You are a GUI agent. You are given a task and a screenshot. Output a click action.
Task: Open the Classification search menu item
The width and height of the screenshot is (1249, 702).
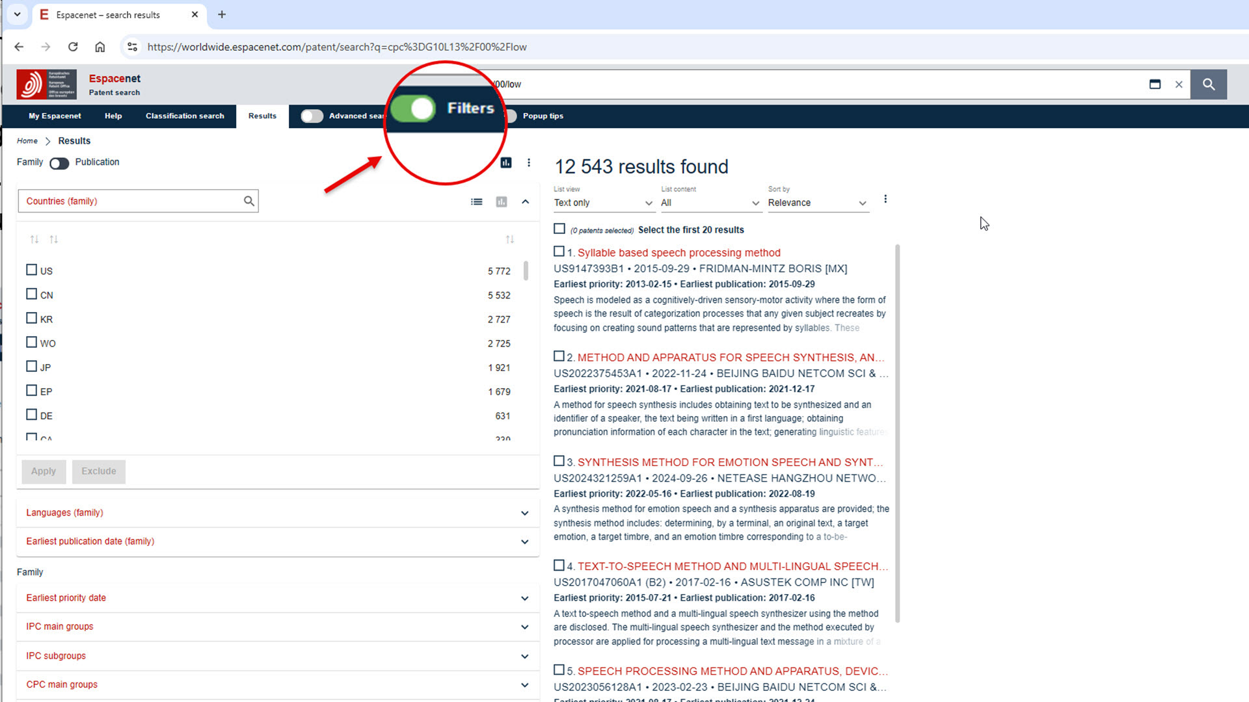185,116
